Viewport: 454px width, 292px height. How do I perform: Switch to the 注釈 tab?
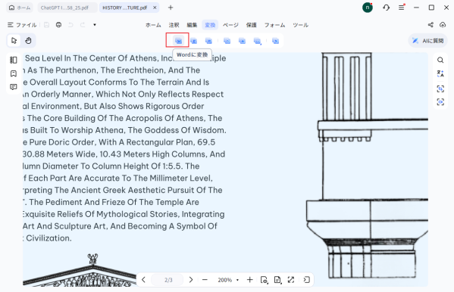(x=174, y=25)
